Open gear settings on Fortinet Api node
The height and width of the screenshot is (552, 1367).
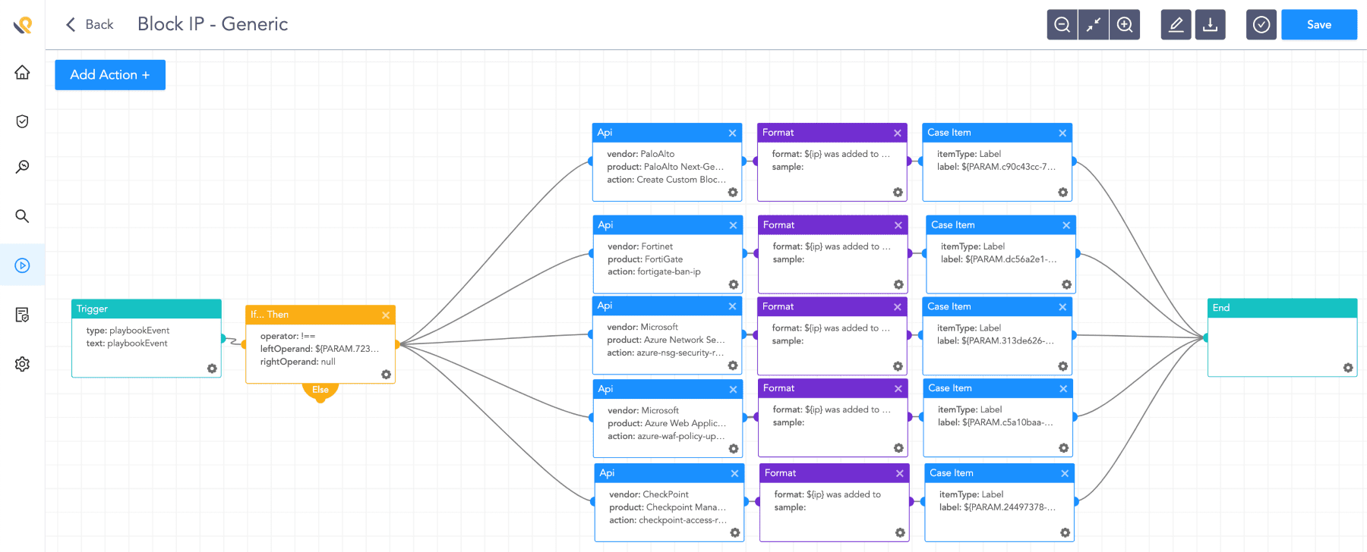pyautogui.click(x=734, y=284)
